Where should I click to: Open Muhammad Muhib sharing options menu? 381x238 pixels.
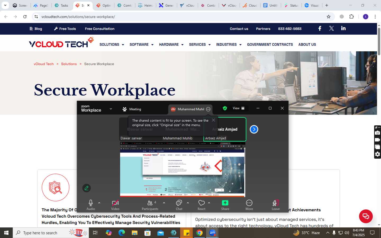[208, 109]
